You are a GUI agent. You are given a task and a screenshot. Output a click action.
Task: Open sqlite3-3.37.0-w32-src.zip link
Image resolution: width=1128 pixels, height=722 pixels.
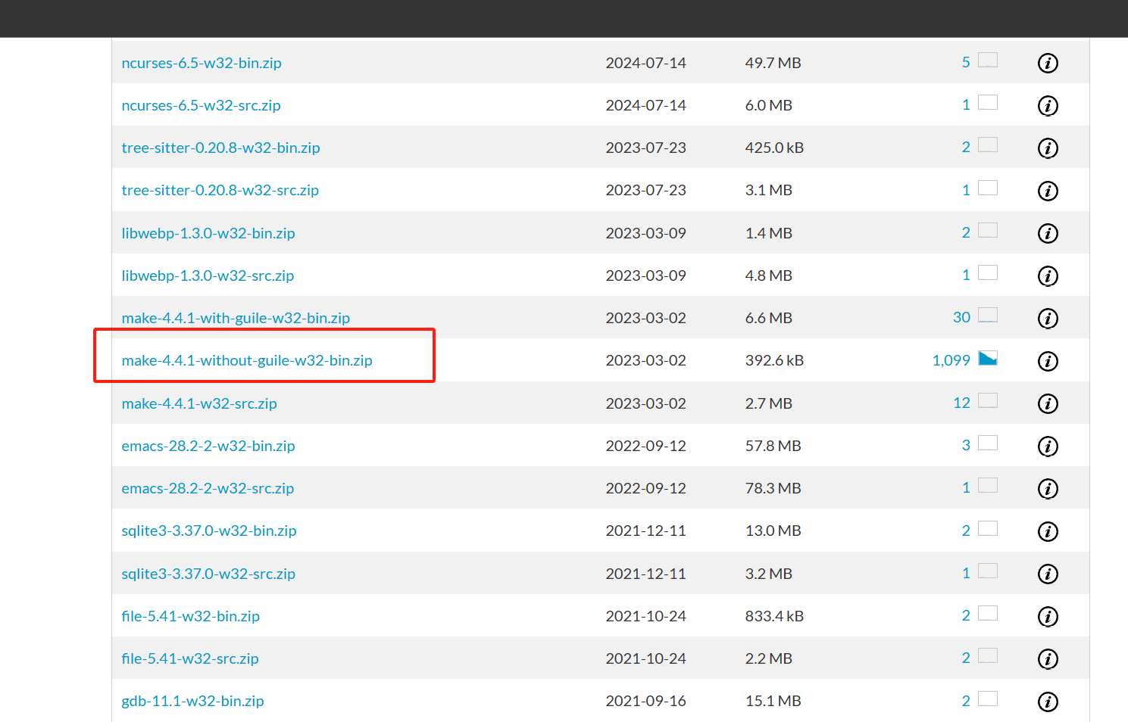coord(208,574)
